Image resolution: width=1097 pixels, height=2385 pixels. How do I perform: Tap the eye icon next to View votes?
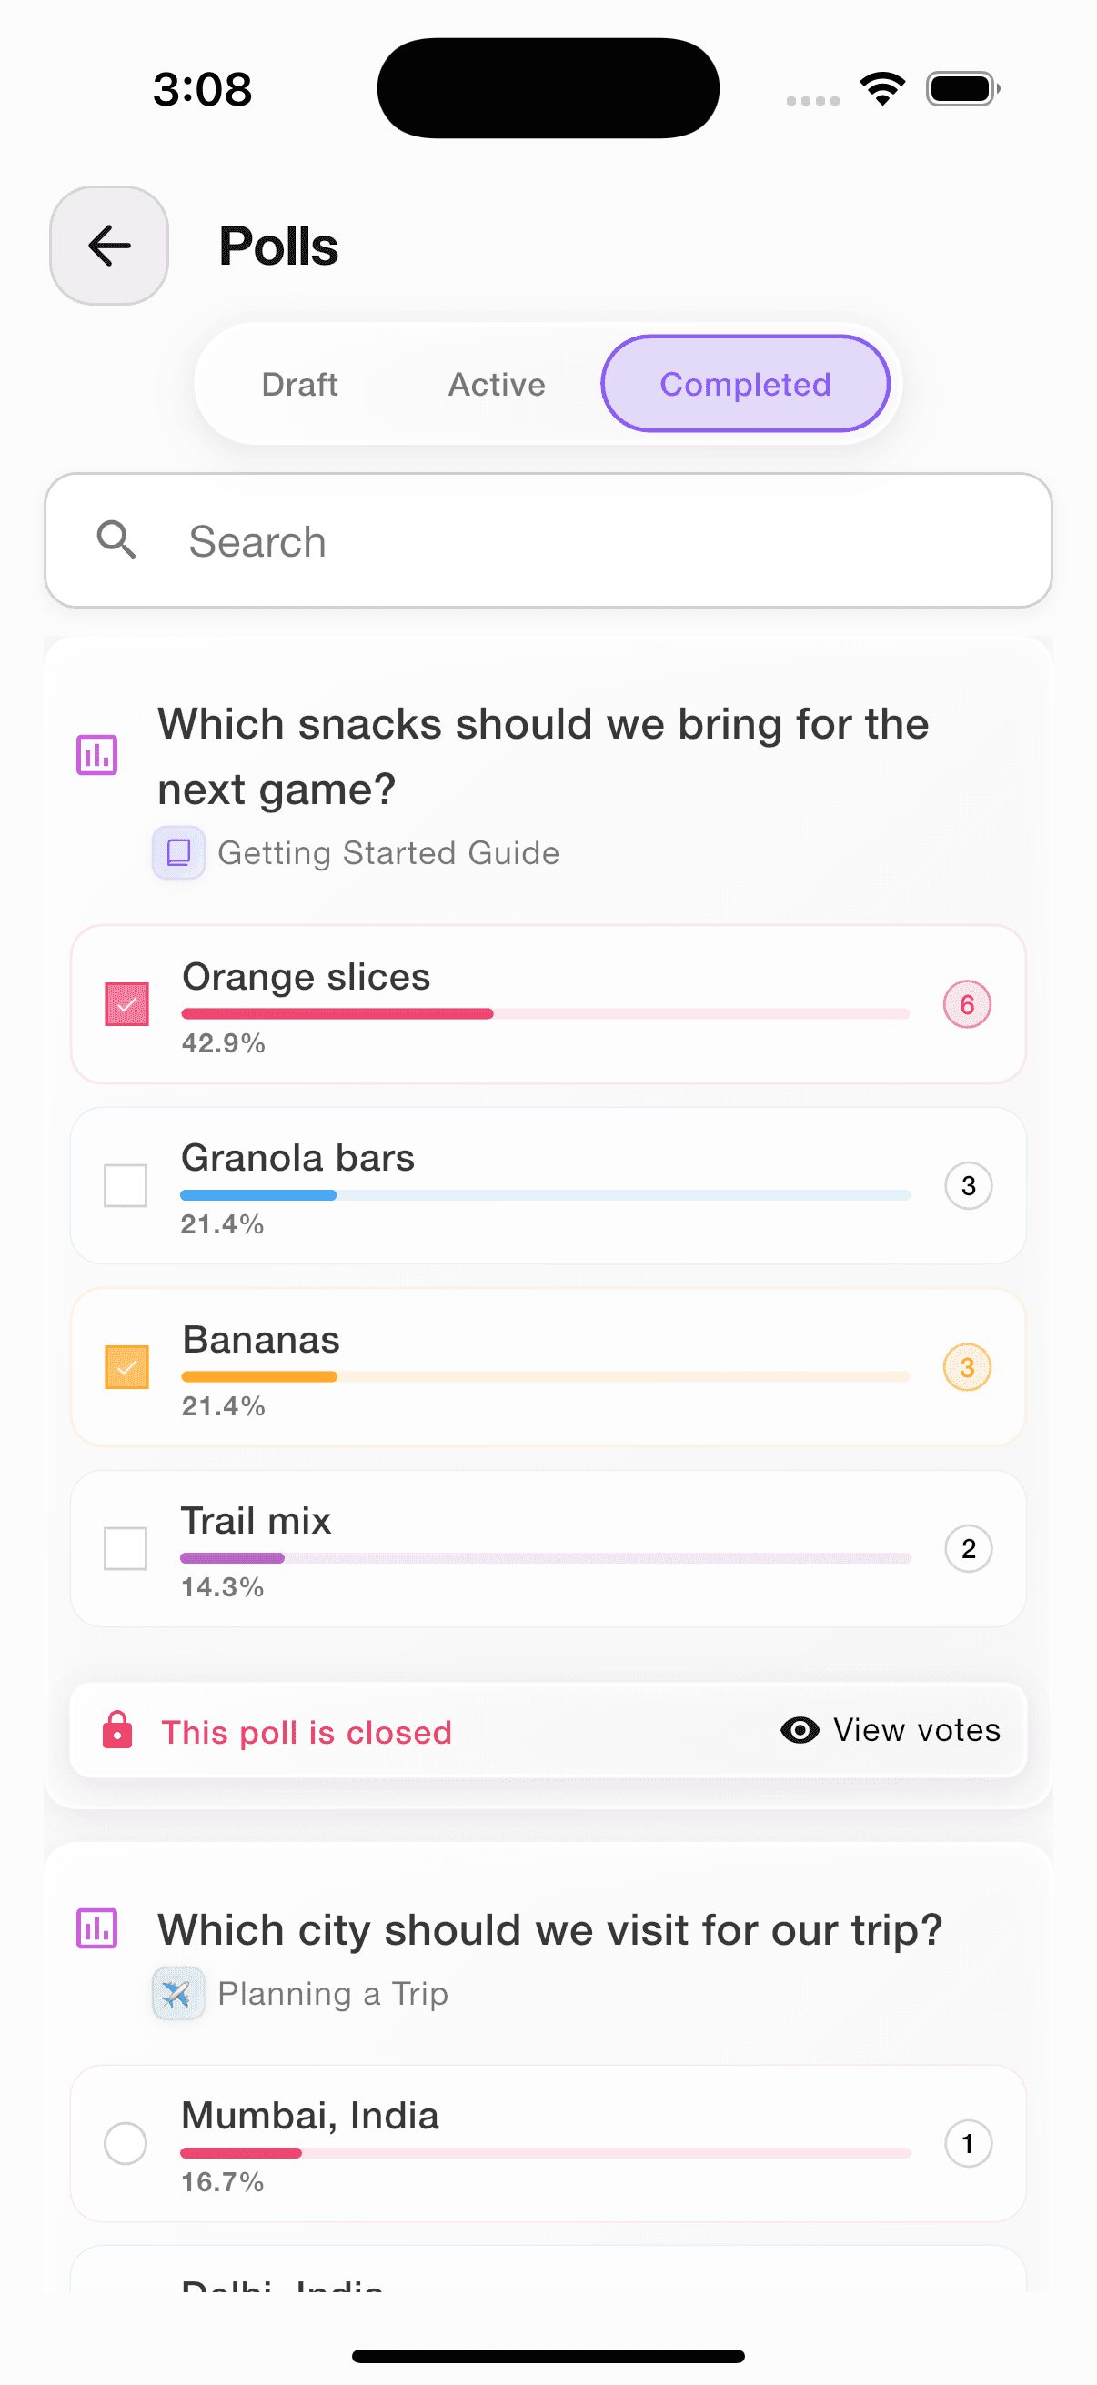pos(800,1729)
